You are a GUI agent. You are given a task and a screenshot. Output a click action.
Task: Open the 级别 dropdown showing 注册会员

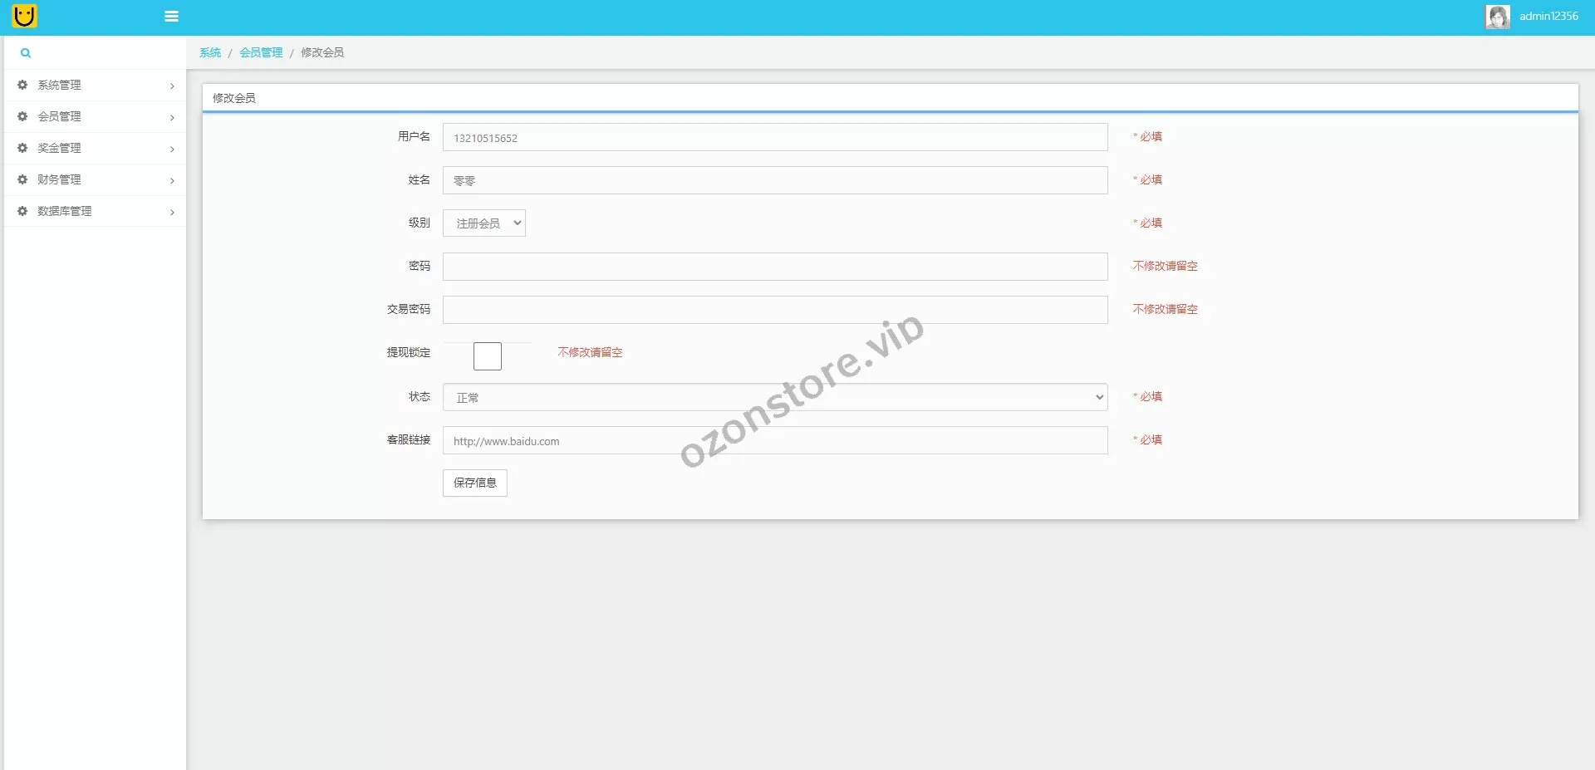[x=484, y=223]
